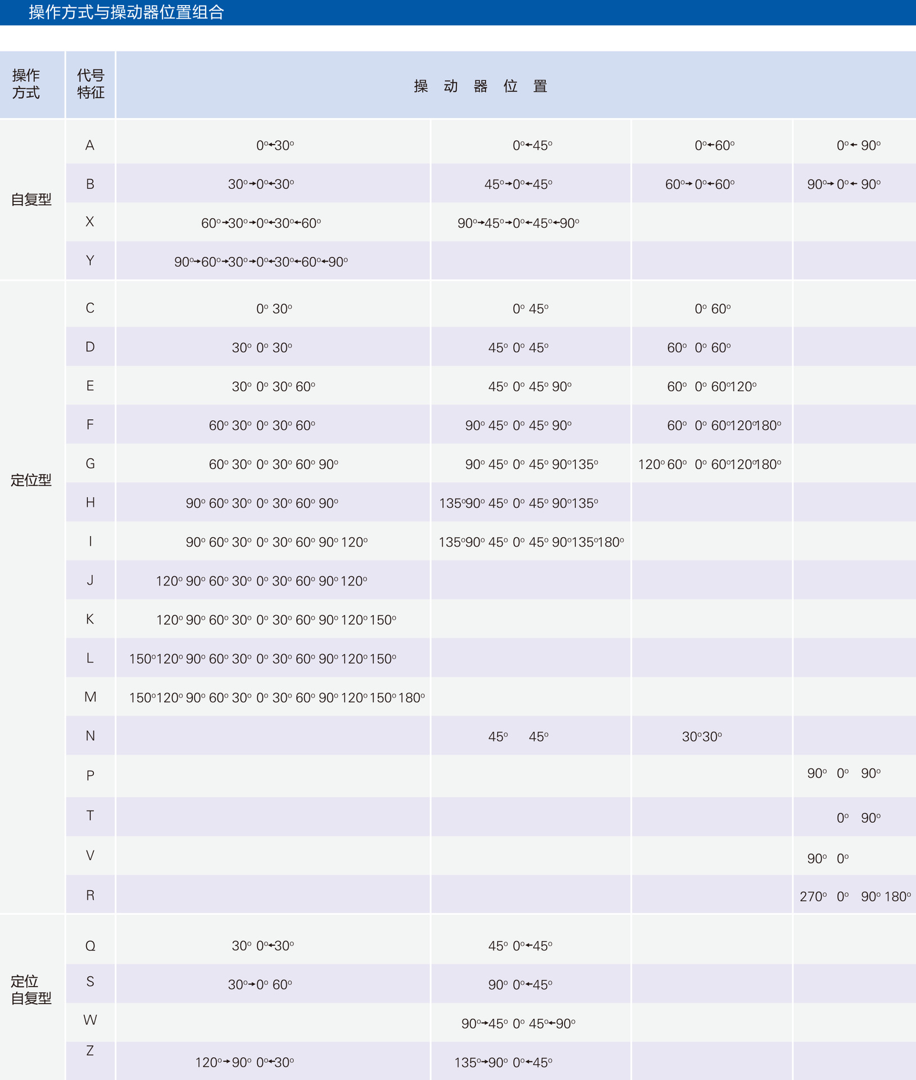Click the 0°←30° cell in row A
916x1080 pixels.
click(275, 146)
